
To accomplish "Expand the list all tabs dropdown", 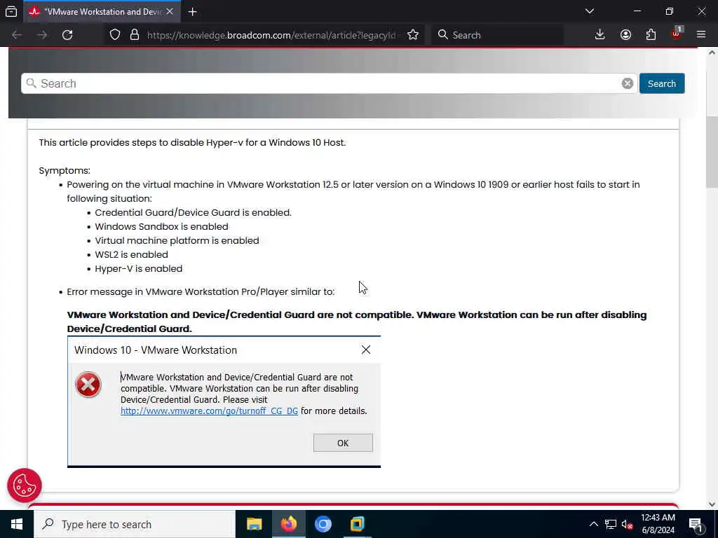I will (x=589, y=11).
